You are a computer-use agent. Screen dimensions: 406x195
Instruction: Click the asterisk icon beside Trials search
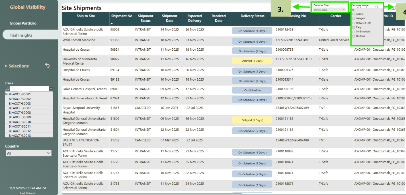point(51,89)
